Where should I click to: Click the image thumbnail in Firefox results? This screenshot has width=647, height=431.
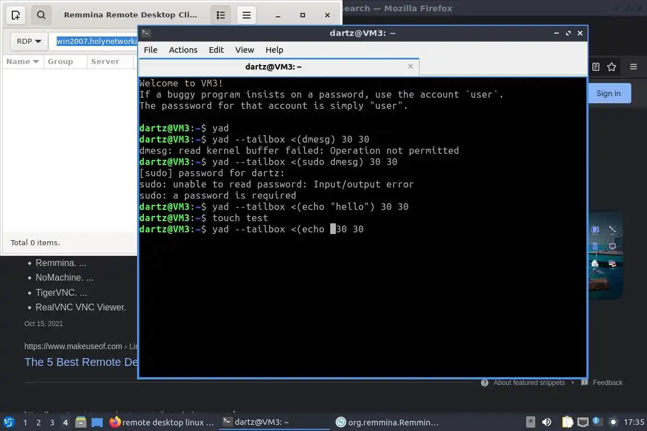605,256
